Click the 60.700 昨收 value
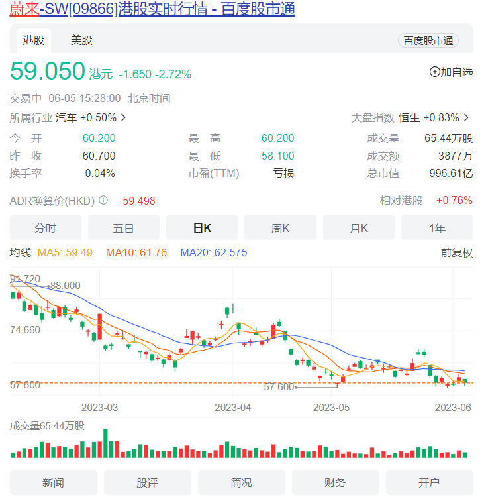 coord(99,156)
